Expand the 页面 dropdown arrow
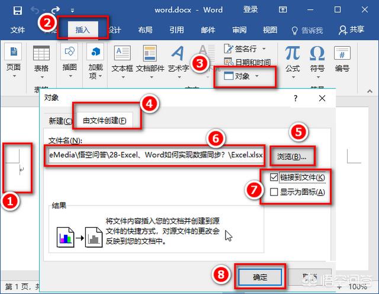Image resolution: width=379 pixels, height=294 pixels. [x=14, y=76]
